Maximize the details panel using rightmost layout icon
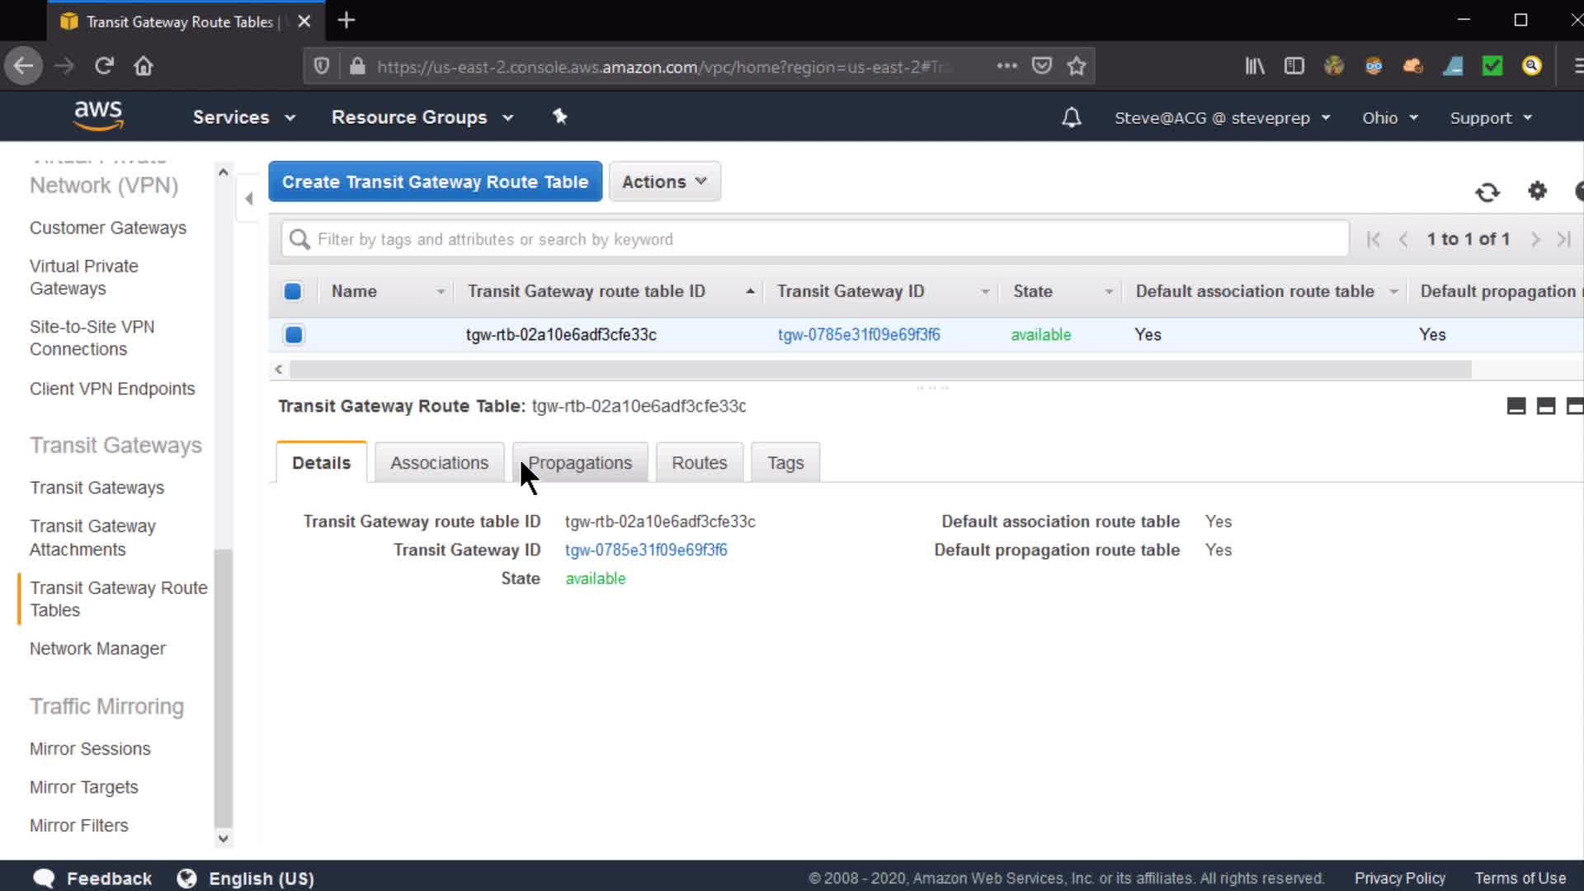 coord(1574,406)
